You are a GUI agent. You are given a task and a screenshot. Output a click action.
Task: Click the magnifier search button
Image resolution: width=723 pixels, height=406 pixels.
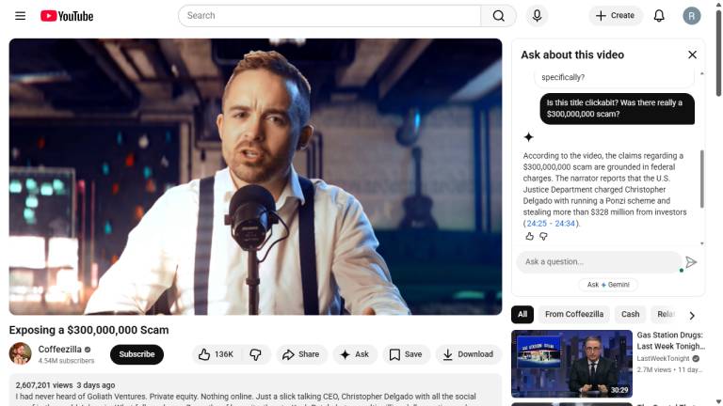point(498,16)
